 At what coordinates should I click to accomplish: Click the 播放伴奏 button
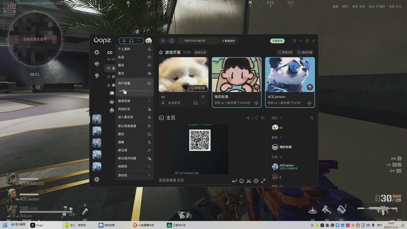click(x=305, y=52)
